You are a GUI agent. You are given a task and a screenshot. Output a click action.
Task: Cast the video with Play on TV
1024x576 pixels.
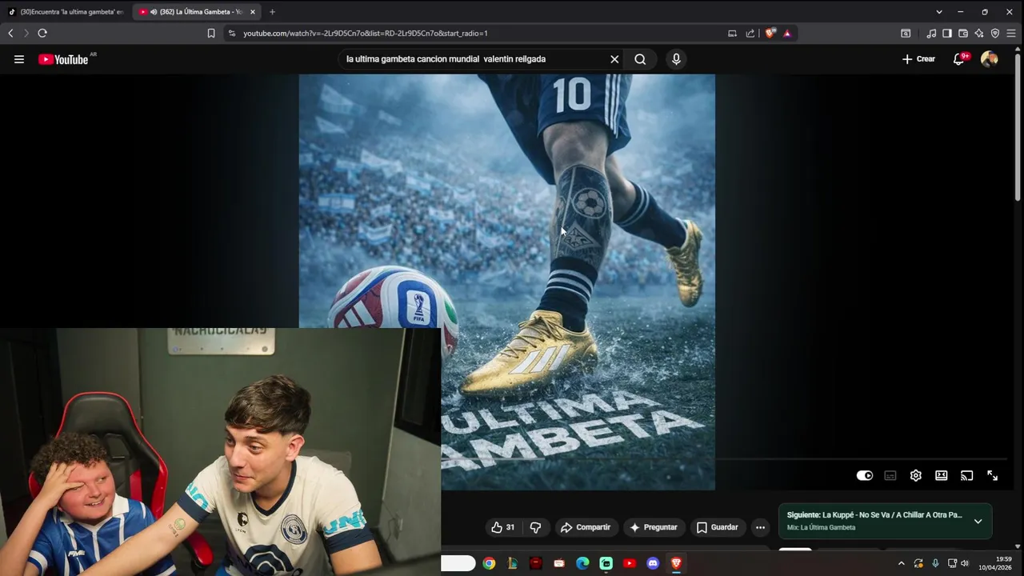[966, 475]
